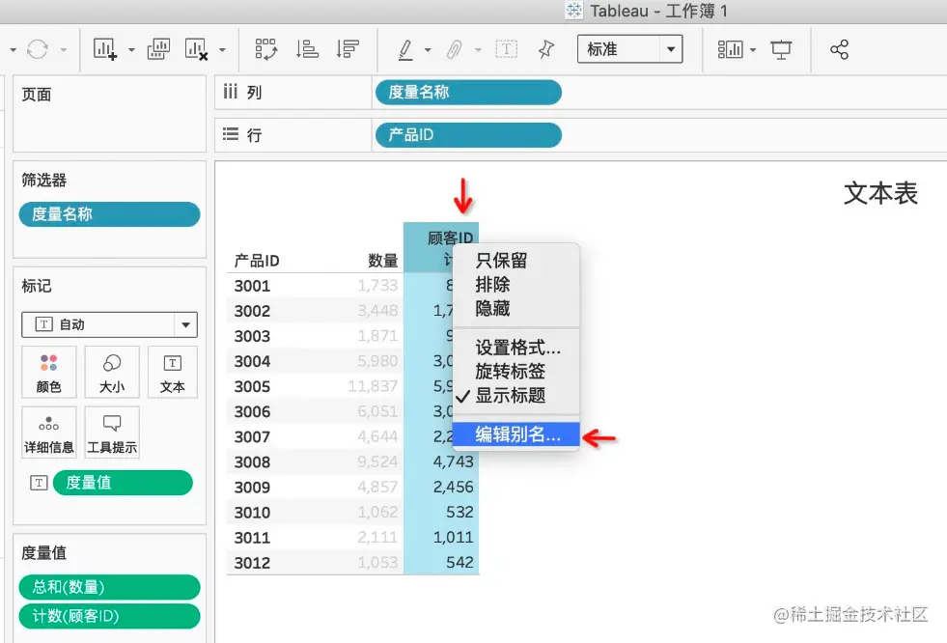Select product row 3008
Viewport: 947px width, 643px height.
point(252,461)
